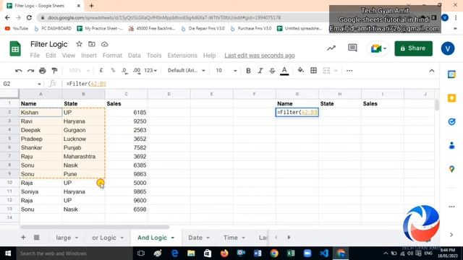
Task: Open the File menu
Action: (x=35, y=56)
